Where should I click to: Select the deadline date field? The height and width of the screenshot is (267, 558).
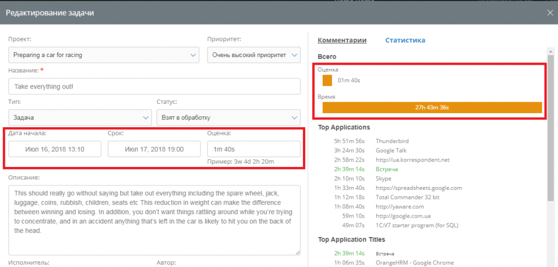[x=154, y=149]
